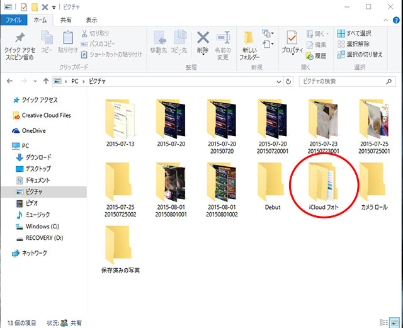This screenshot has height=328, width=403.
Task: Select RECOVERY (D:) drive in the sidebar
Action: tap(40, 238)
